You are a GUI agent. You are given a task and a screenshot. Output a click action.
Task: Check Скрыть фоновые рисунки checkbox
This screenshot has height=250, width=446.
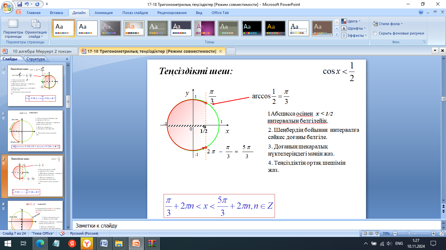(375, 33)
